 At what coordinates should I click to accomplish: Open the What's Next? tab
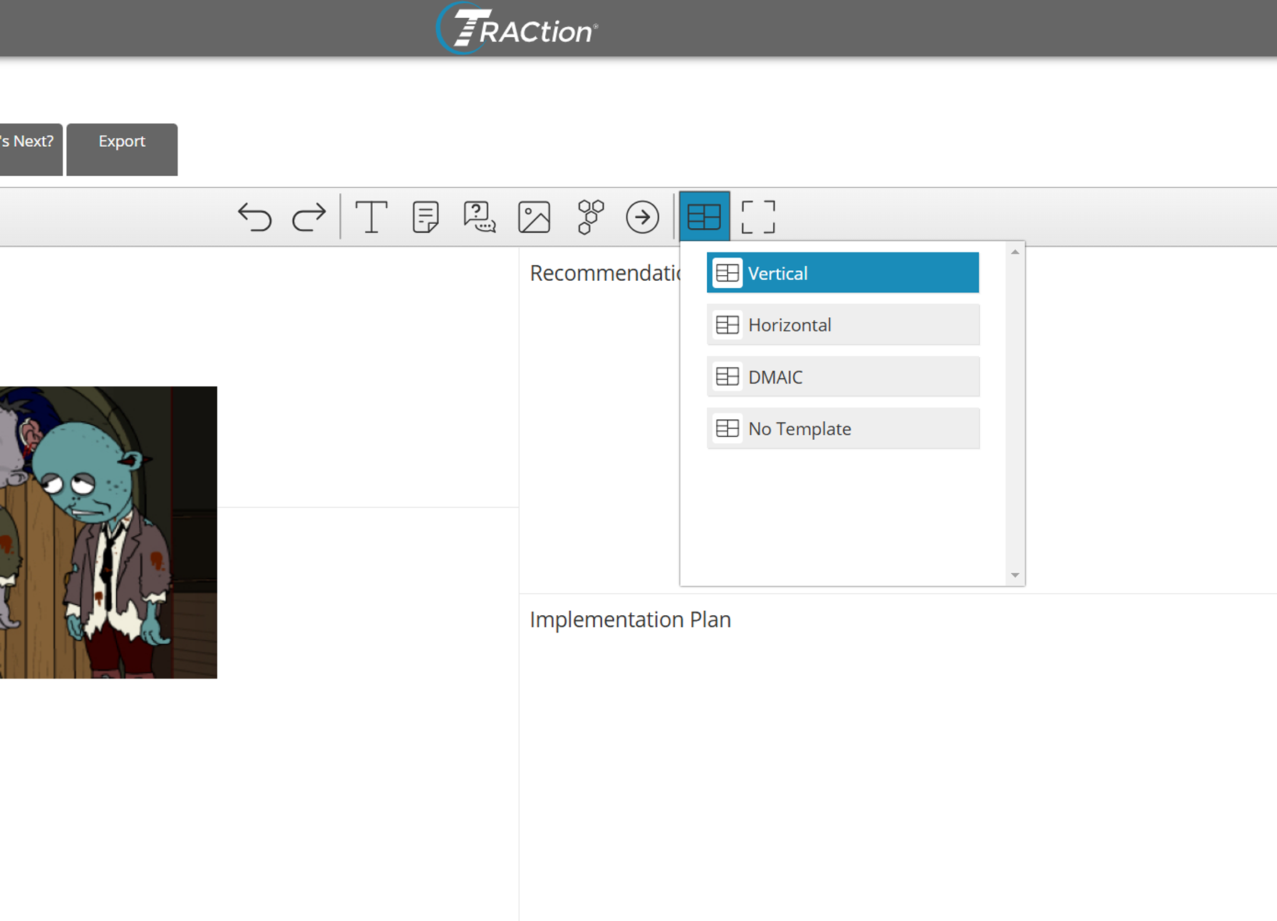coord(31,149)
